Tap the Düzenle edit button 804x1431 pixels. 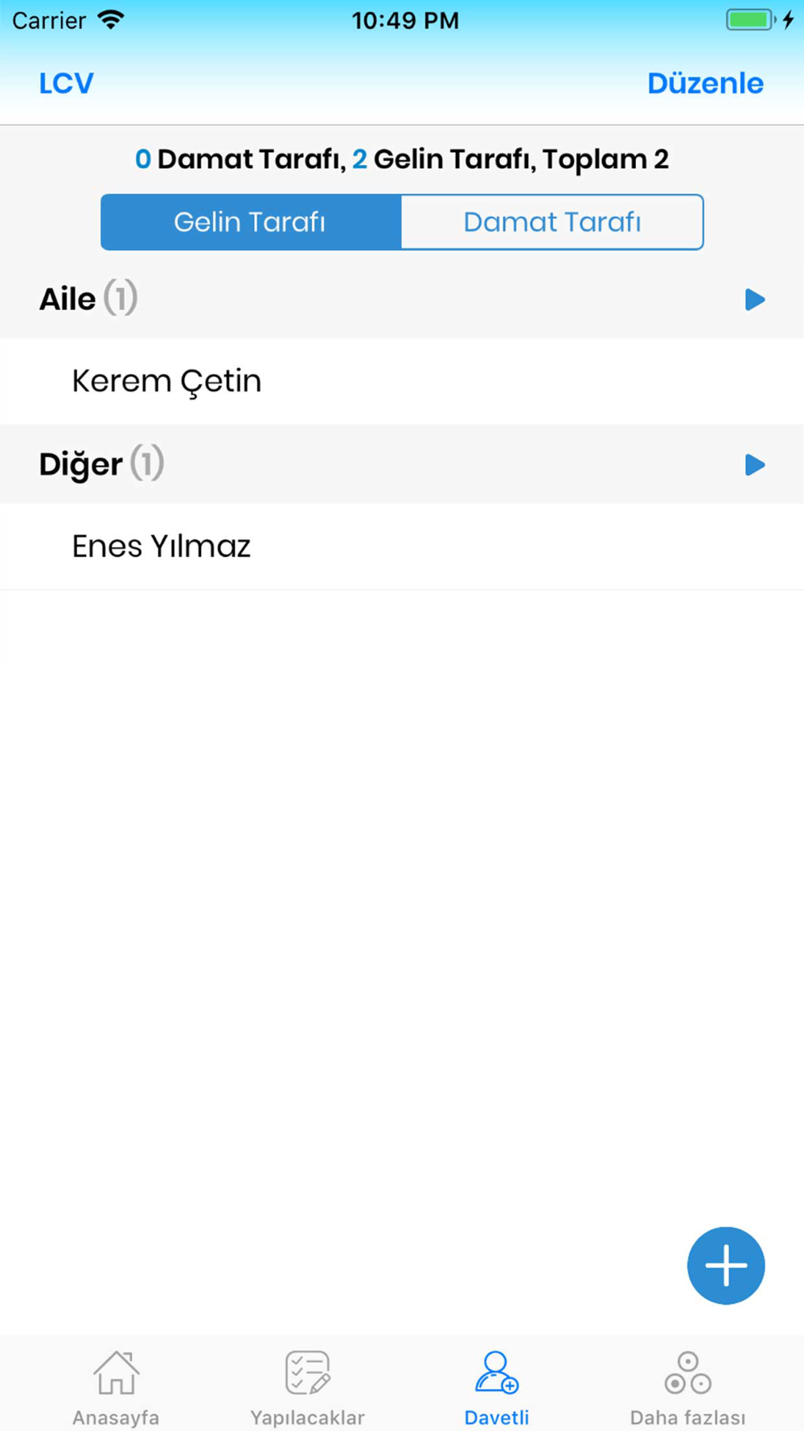(705, 83)
